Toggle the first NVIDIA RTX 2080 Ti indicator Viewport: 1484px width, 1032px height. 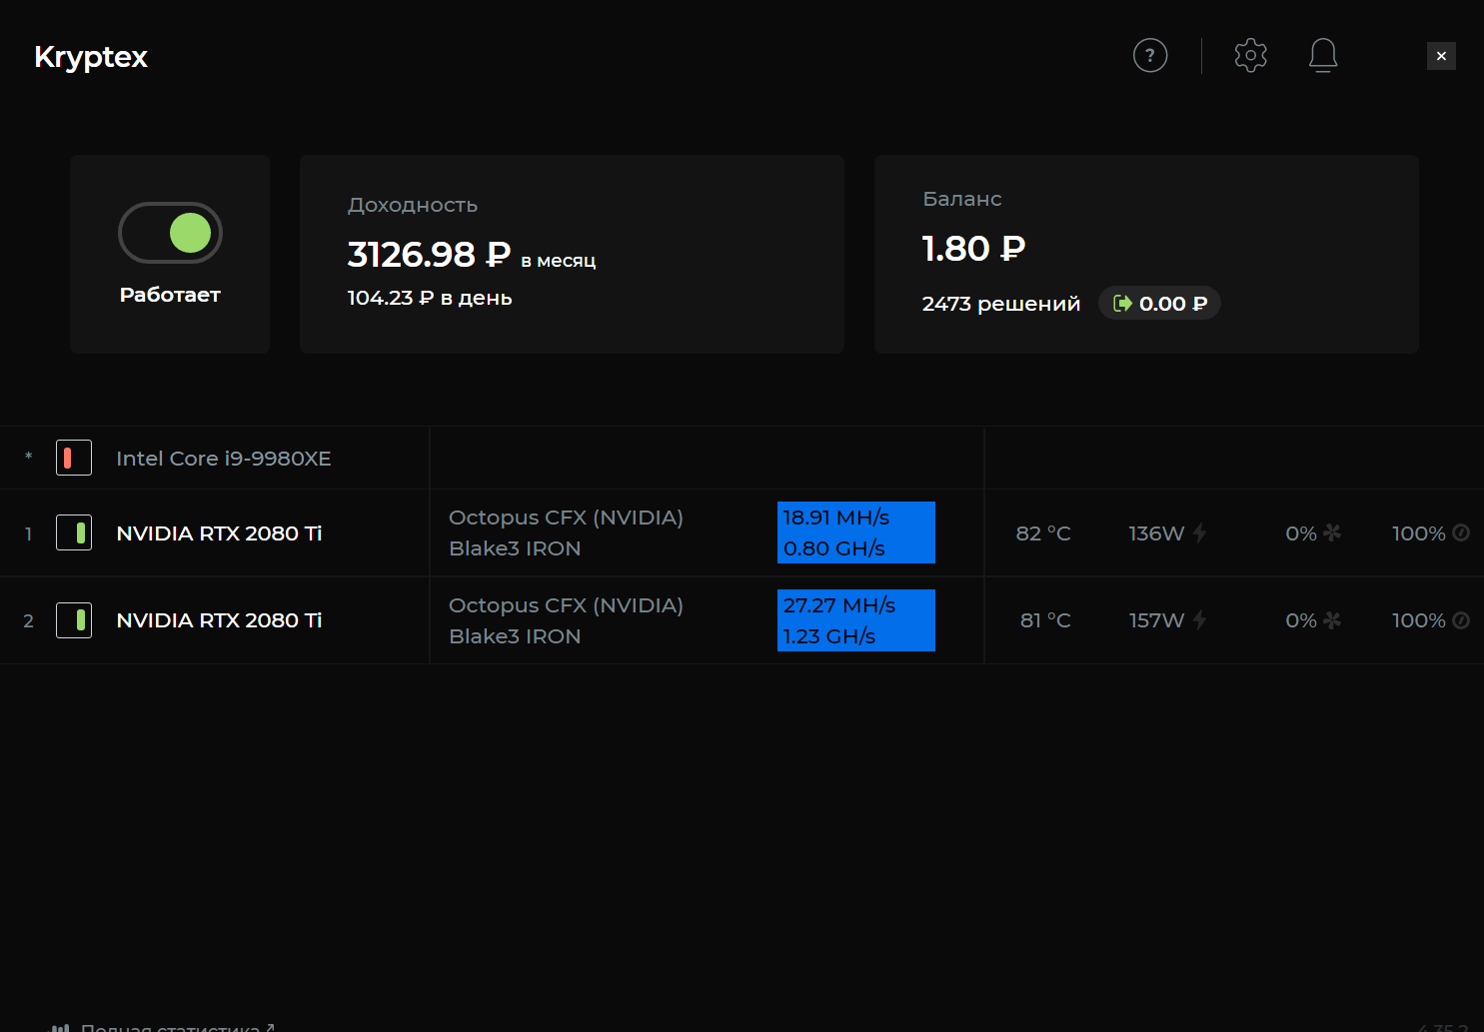(x=74, y=532)
